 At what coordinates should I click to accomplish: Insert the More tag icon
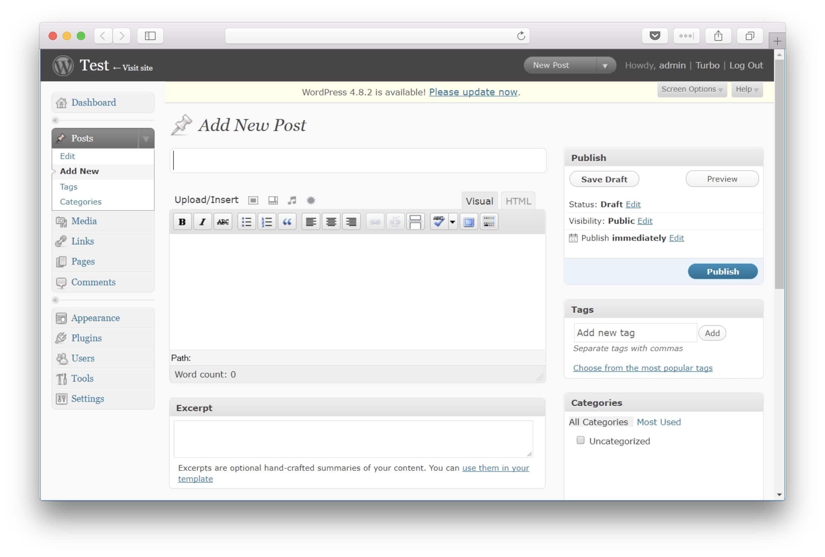(x=415, y=222)
